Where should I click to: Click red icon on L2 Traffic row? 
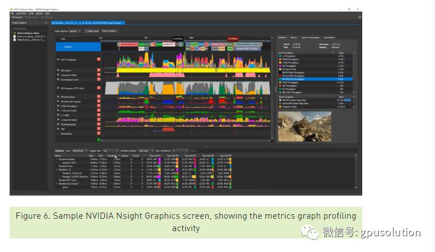click(99, 115)
